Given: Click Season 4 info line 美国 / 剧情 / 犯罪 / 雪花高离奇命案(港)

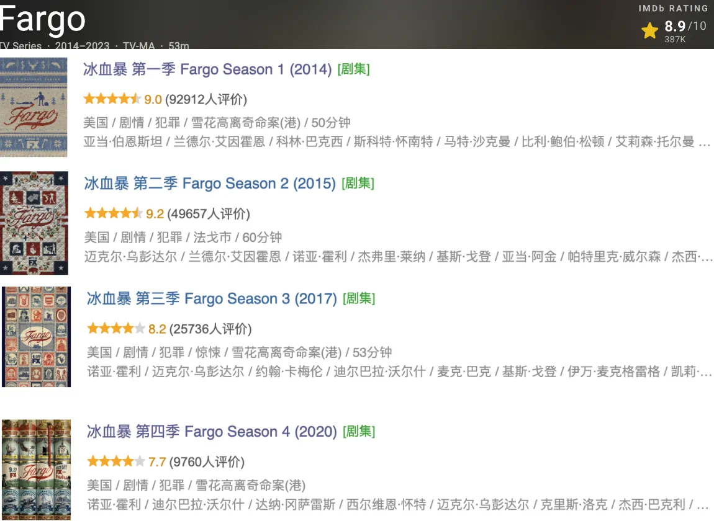Looking at the screenshot, I should point(196,485).
